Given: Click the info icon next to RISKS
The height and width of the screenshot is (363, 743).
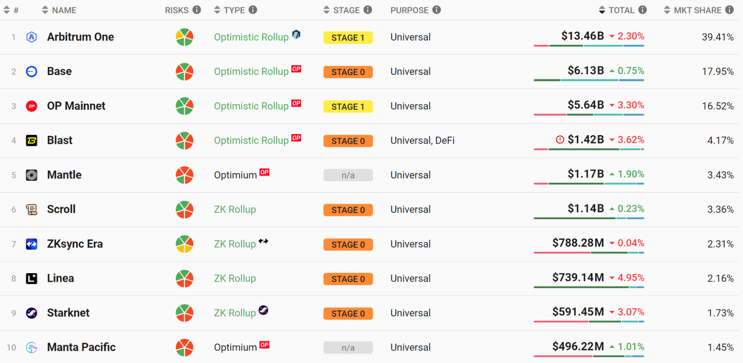Looking at the screenshot, I should click(197, 10).
